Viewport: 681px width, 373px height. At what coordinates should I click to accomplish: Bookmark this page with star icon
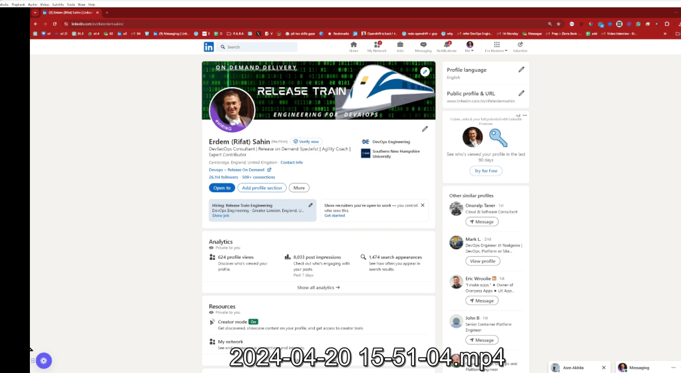(559, 24)
